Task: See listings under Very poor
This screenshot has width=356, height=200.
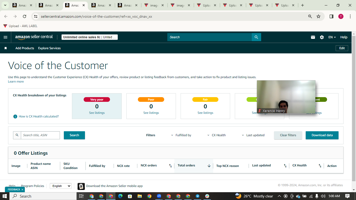Action: tap(97, 113)
